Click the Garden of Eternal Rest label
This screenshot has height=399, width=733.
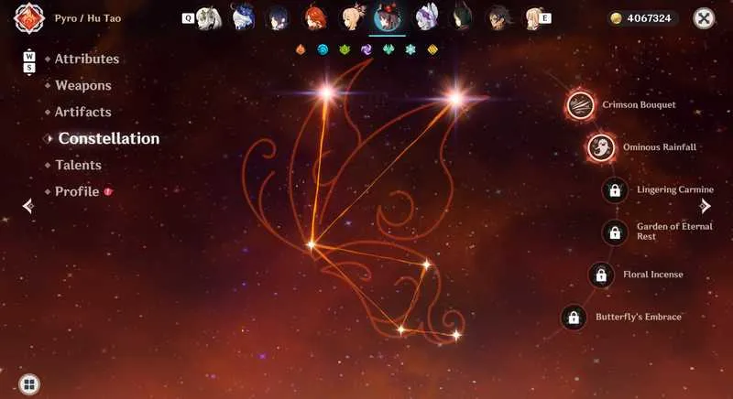click(674, 232)
